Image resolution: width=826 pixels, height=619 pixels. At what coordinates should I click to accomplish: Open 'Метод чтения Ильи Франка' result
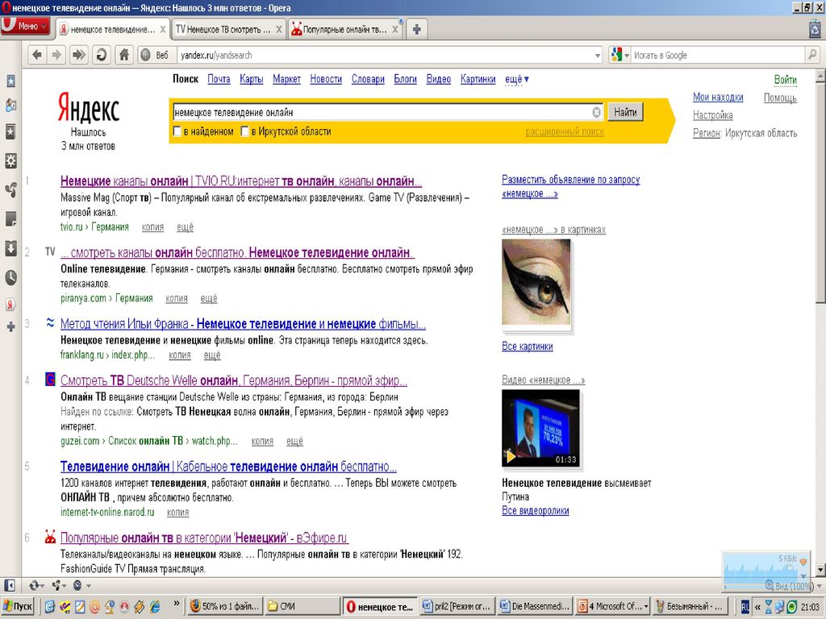click(x=243, y=324)
